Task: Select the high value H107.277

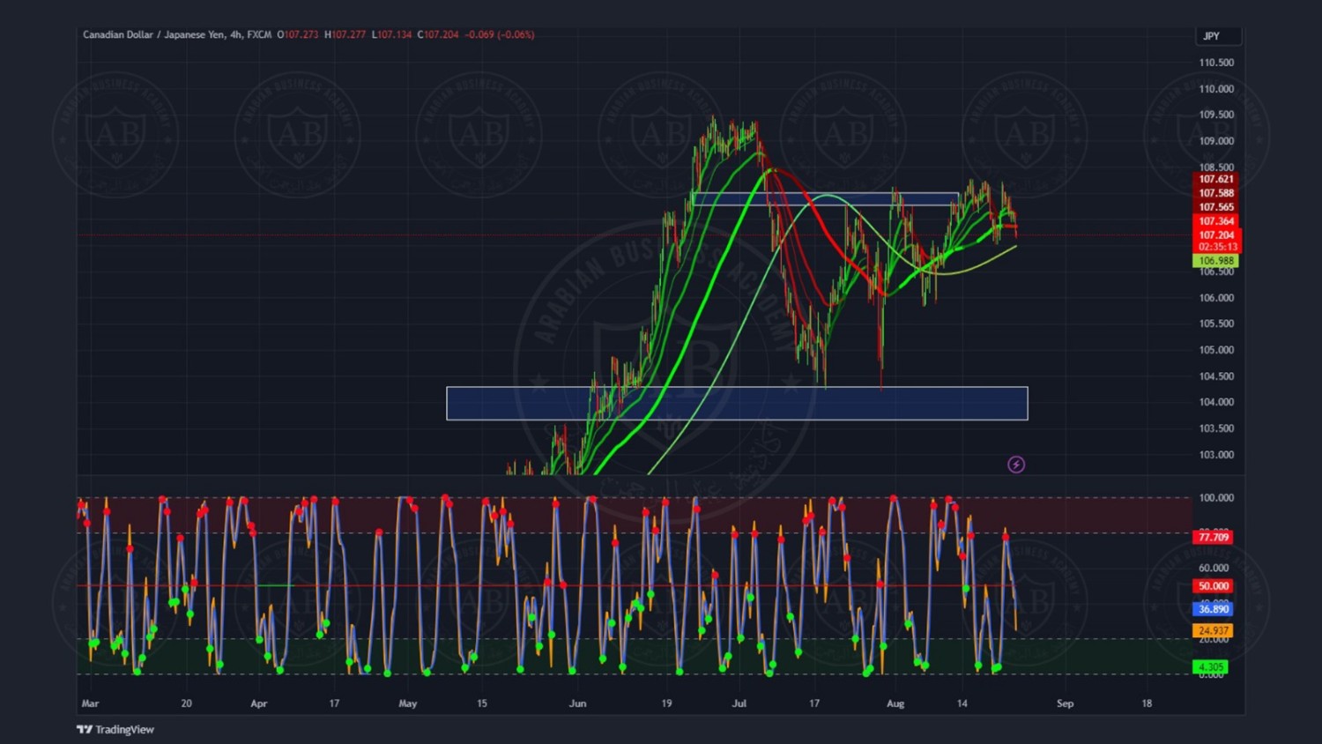Action: (345, 34)
